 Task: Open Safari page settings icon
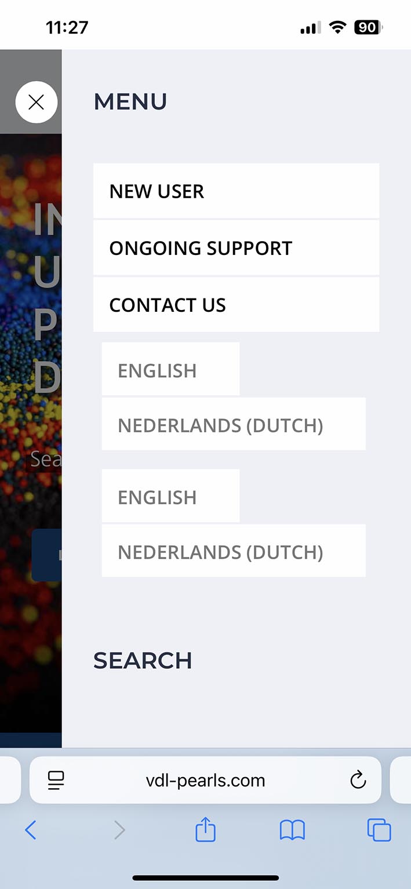click(56, 780)
